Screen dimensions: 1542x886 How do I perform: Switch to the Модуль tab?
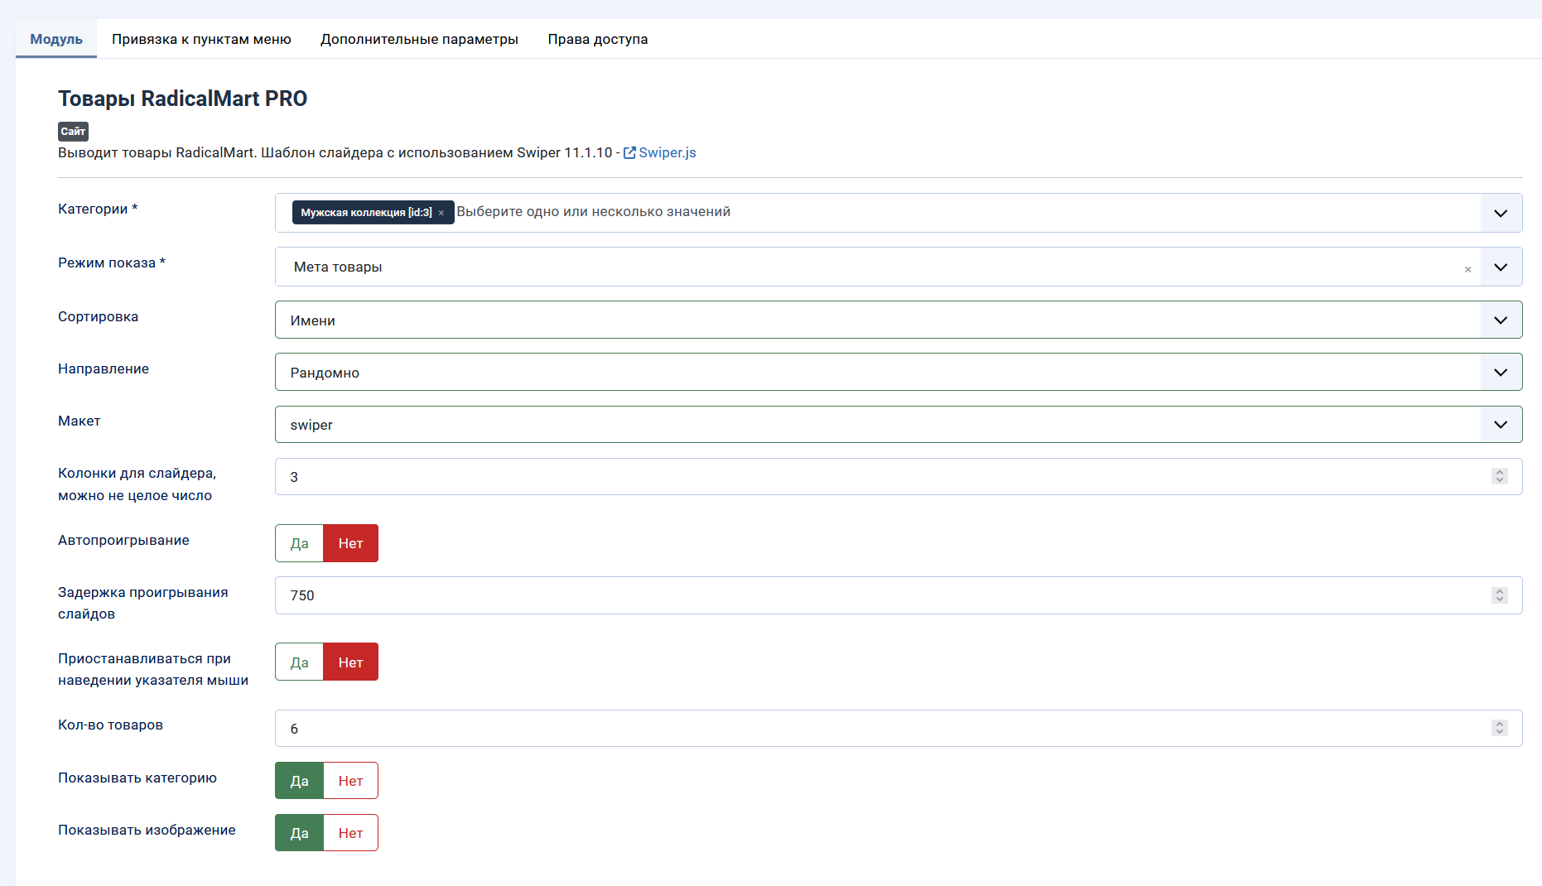56,39
